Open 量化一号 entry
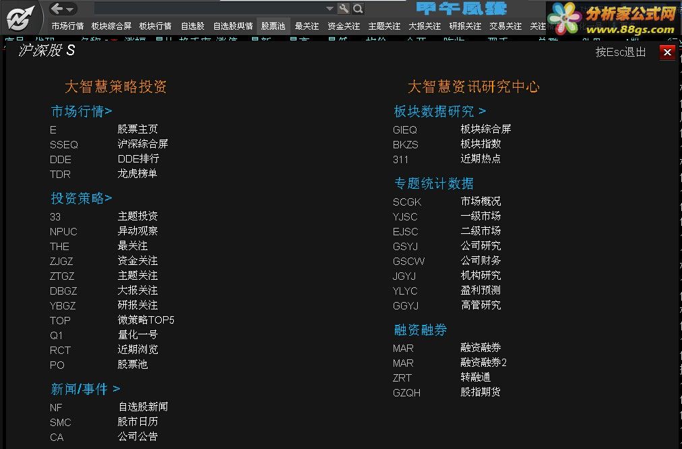The image size is (682, 449). coord(137,334)
